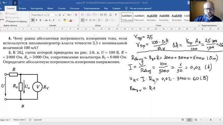Toggle Superscript formatting

(x=54, y=20)
